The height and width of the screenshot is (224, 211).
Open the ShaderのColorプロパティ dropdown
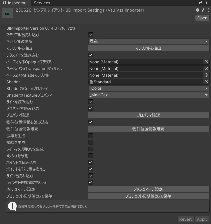(x=148, y=88)
